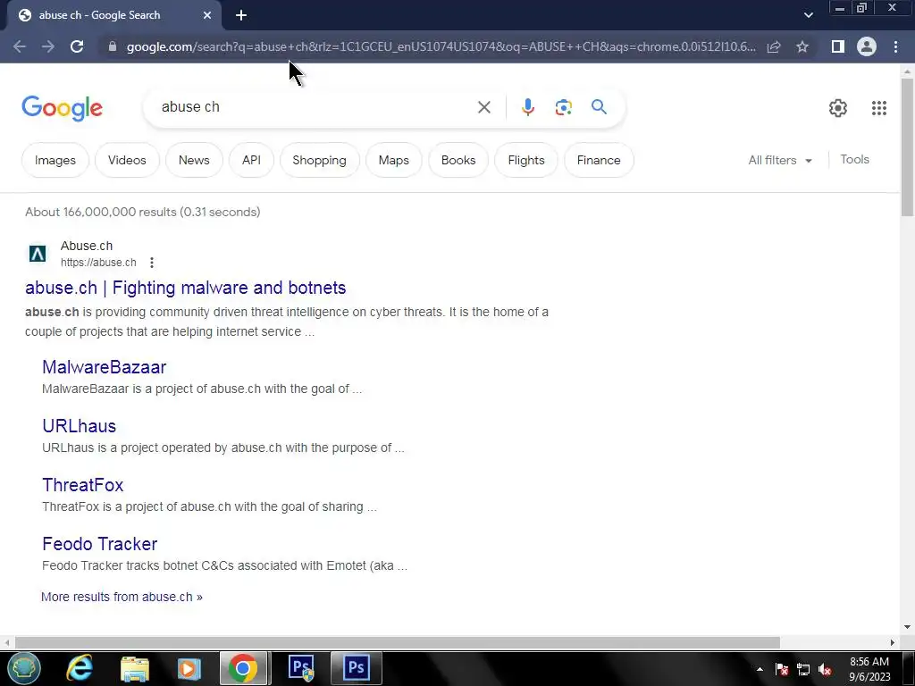Click the Abuse.ch site favicon
Screen dimensions: 915x686
tap(38, 254)
